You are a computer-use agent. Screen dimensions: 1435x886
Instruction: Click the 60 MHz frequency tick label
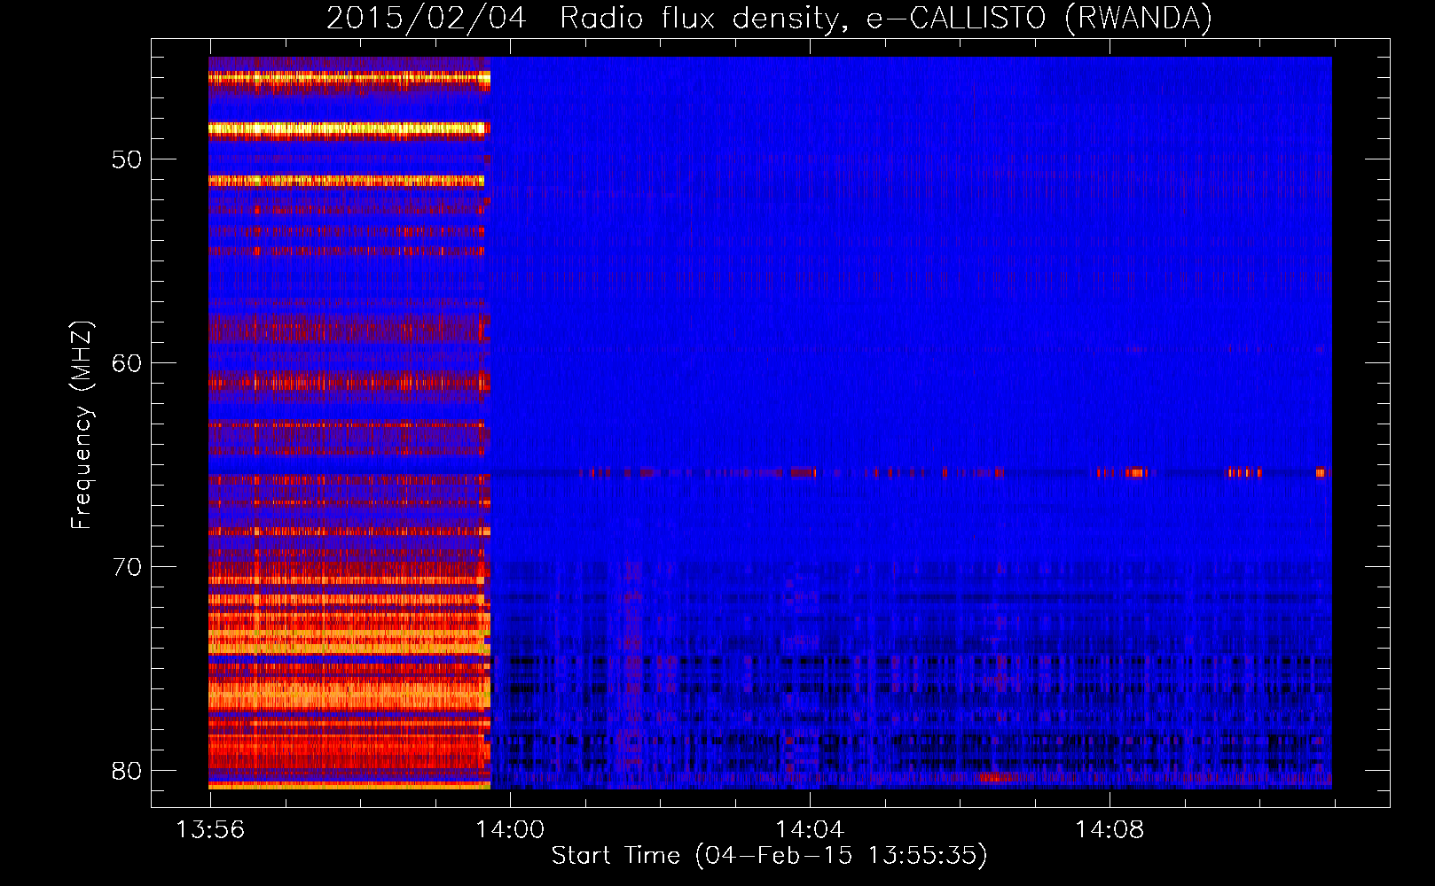pyautogui.click(x=127, y=363)
